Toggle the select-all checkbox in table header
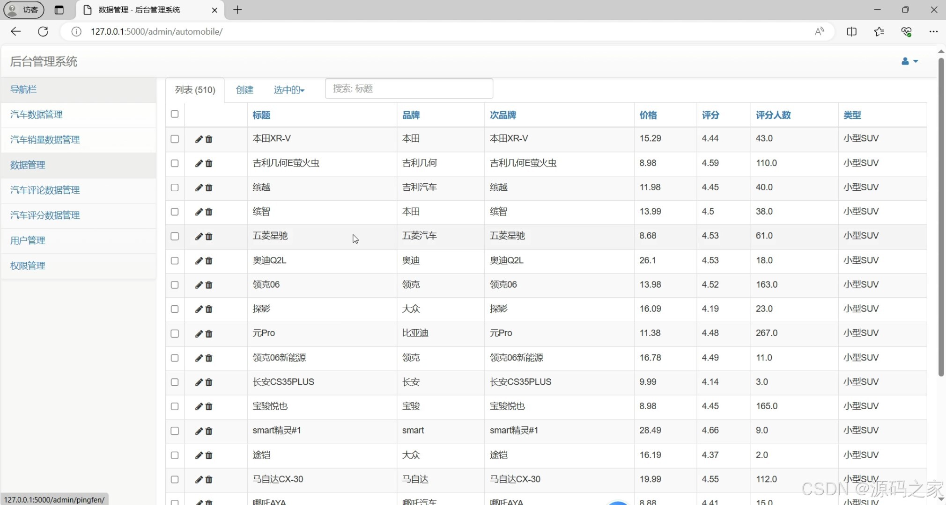 175,114
